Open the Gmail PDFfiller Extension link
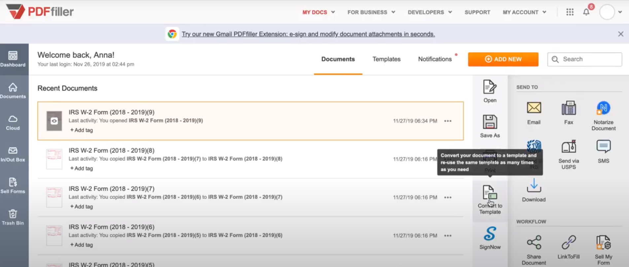The image size is (629, 267). coord(308,34)
